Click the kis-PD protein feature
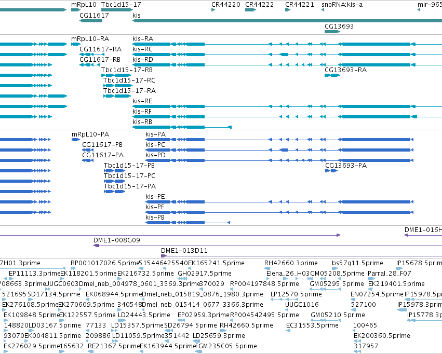442x354 pixels. (279, 160)
